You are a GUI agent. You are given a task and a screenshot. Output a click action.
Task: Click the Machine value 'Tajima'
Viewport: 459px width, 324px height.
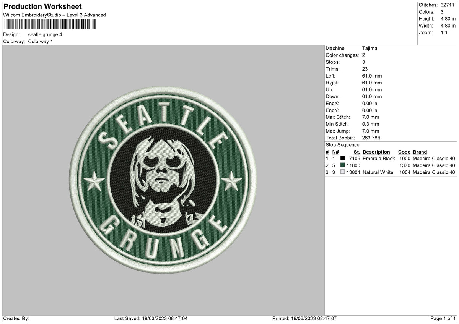click(x=370, y=48)
